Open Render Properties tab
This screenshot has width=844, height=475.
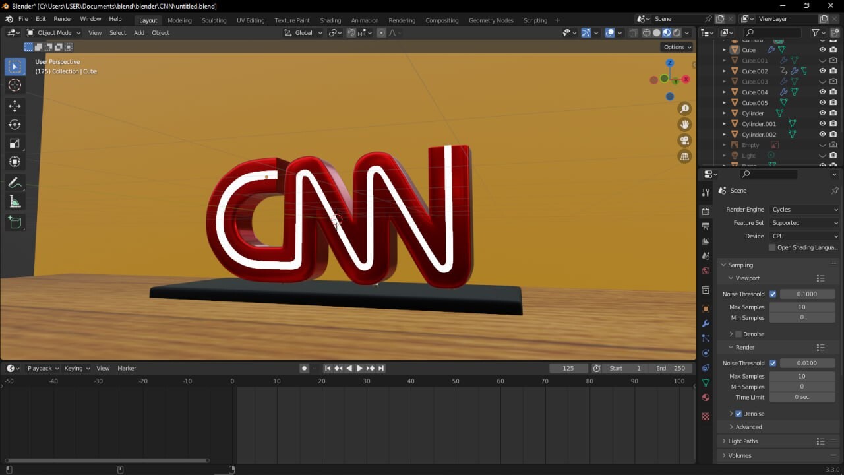pos(706,210)
